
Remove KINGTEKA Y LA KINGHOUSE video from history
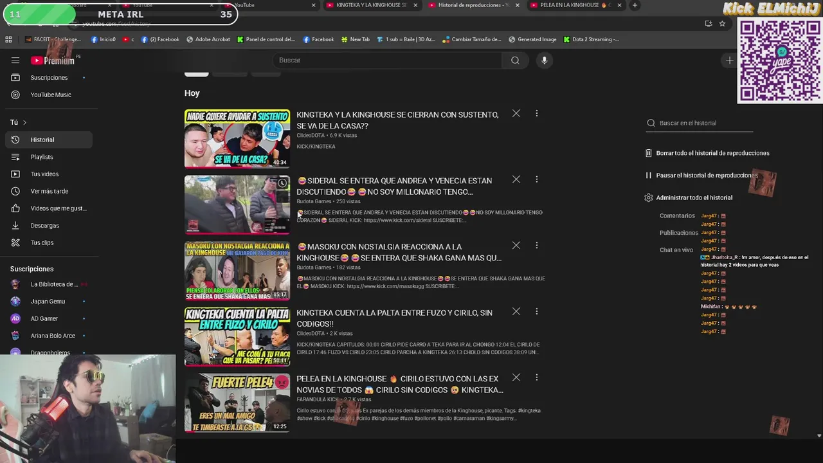pos(516,114)
